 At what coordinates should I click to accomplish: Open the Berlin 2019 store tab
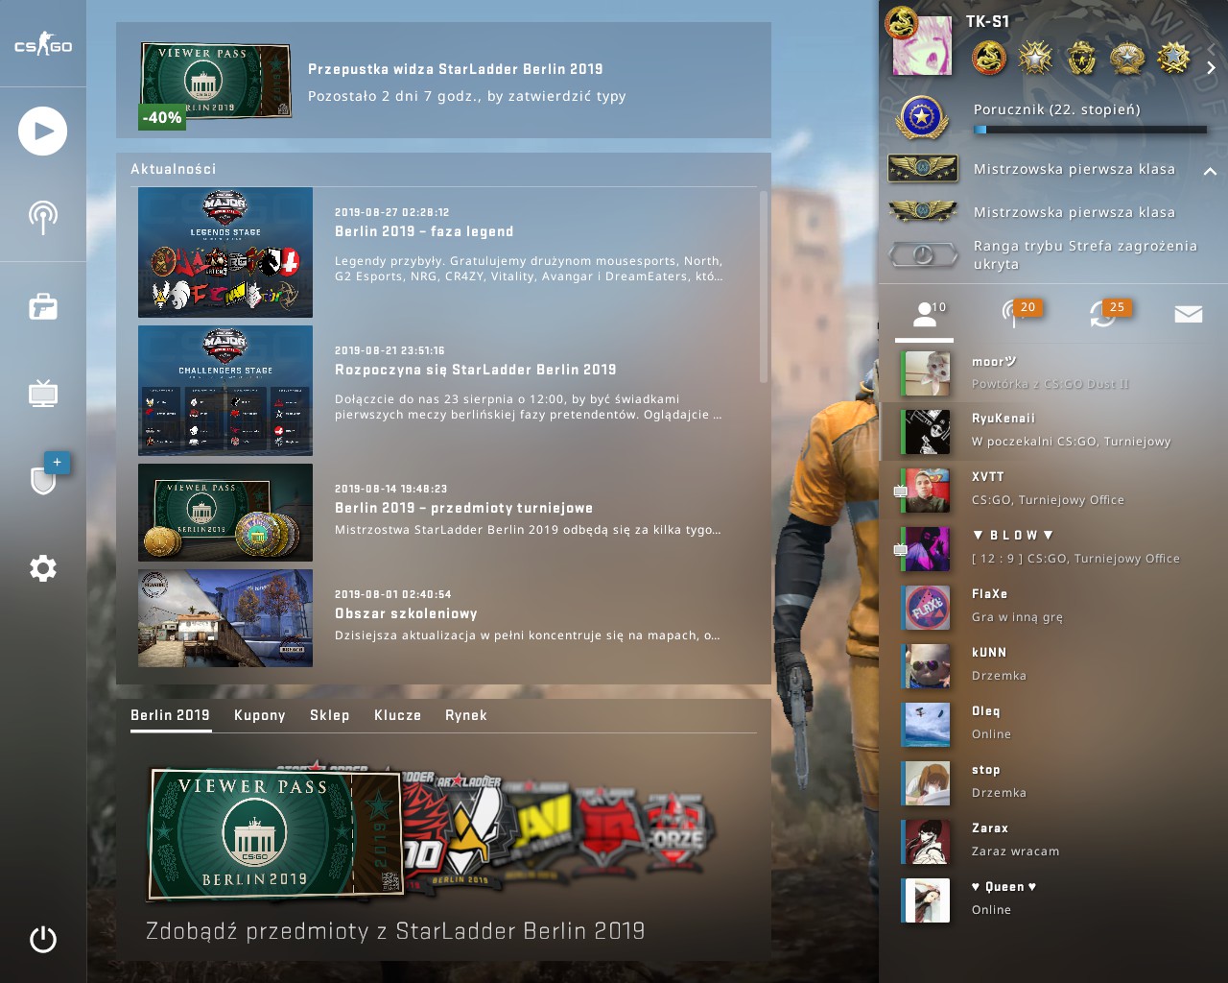[170, 715]
